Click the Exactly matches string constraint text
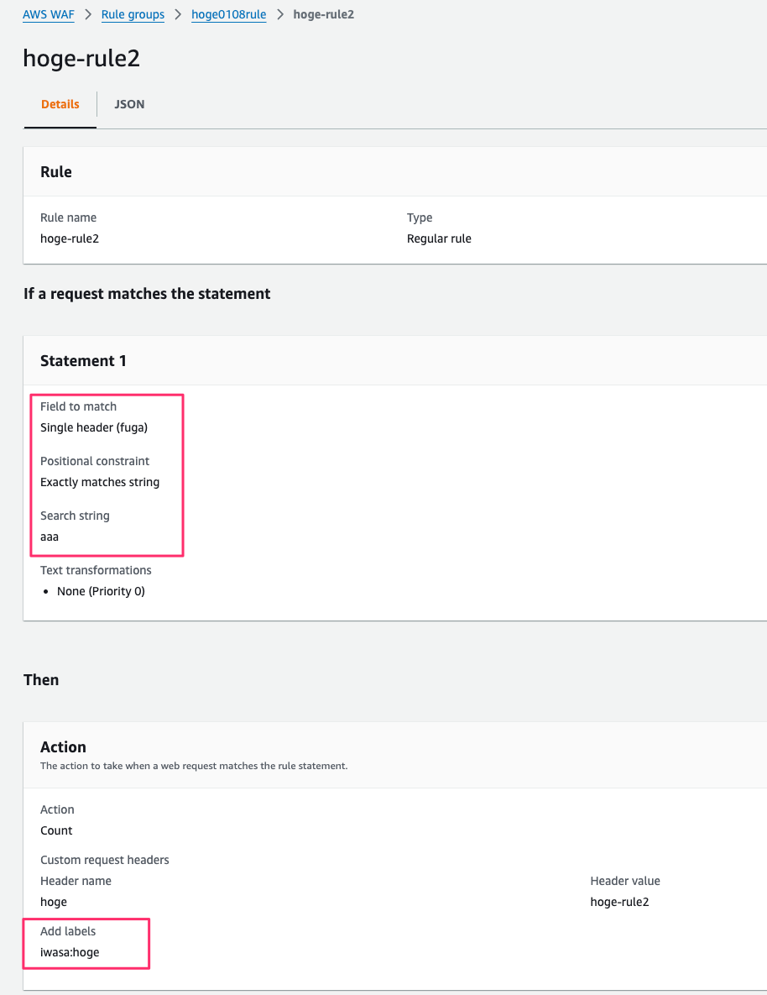The width and height of the screenshot is (767, 995). click(x=100, y=482)
